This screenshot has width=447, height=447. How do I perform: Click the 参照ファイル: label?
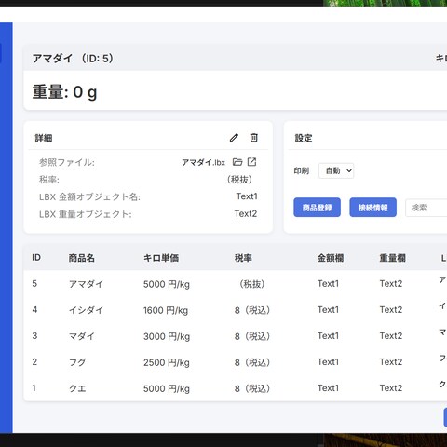point(67,162)
